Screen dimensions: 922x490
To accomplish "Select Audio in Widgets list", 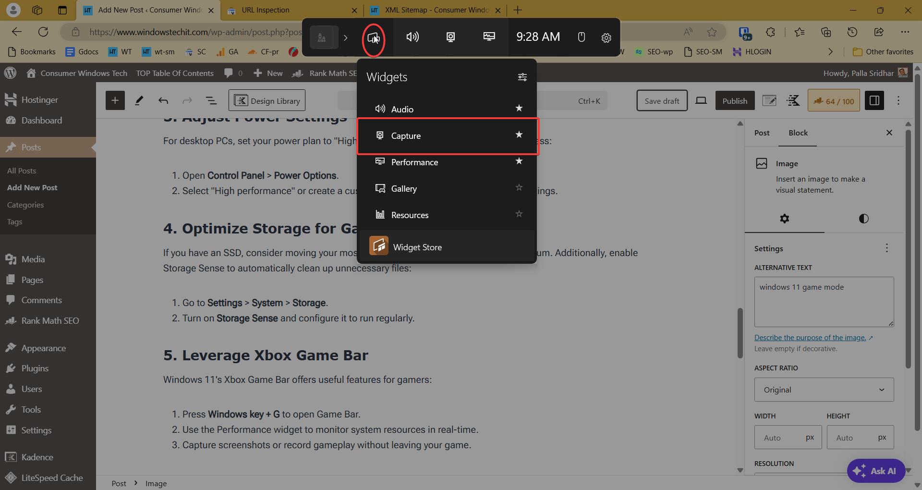I will [x=447, y=109].
